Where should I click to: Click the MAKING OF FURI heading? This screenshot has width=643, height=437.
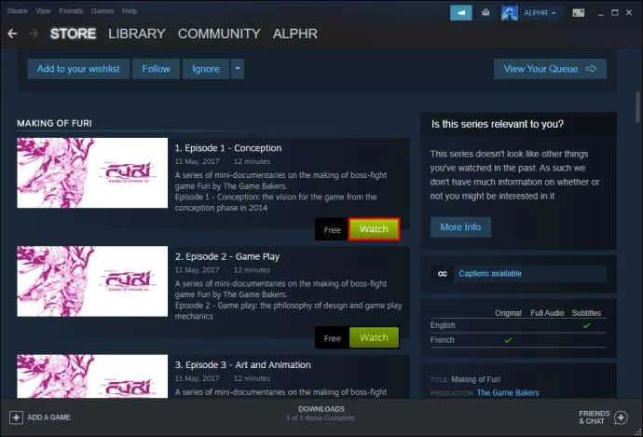tap(54, 123)
